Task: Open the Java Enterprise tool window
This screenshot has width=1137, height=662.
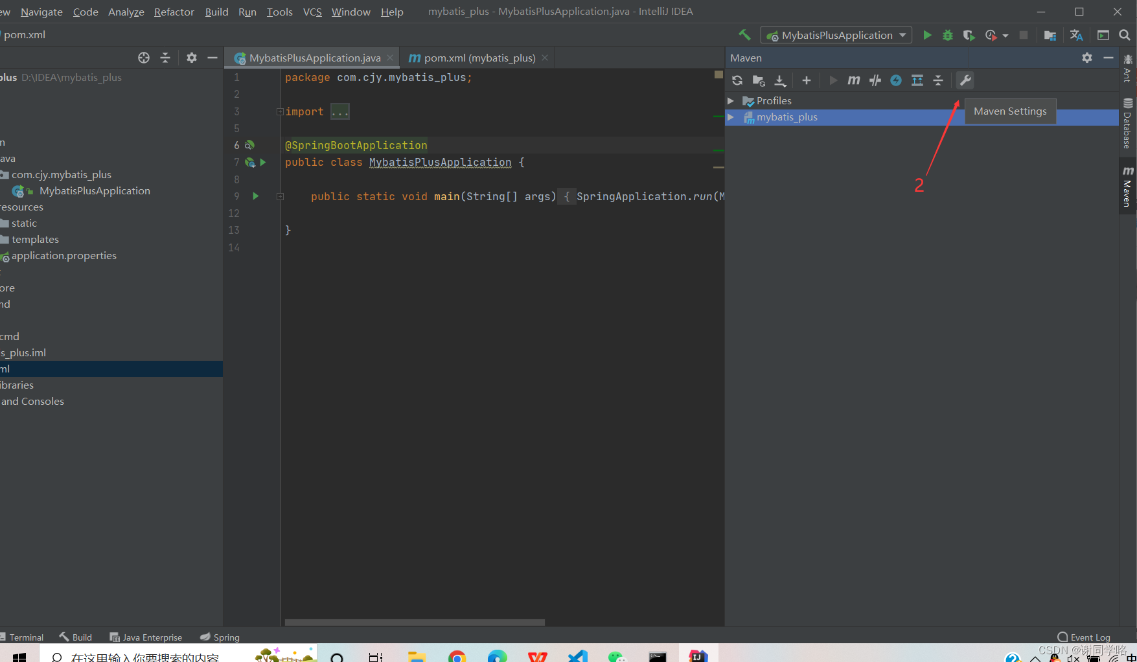Action: 146,637
